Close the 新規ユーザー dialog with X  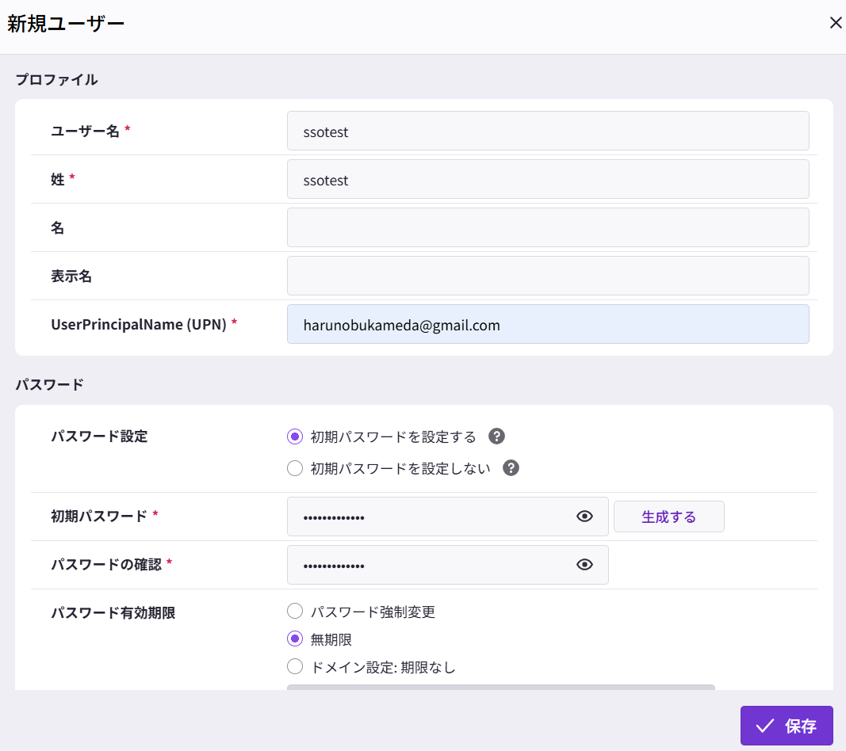click(835, 23)
